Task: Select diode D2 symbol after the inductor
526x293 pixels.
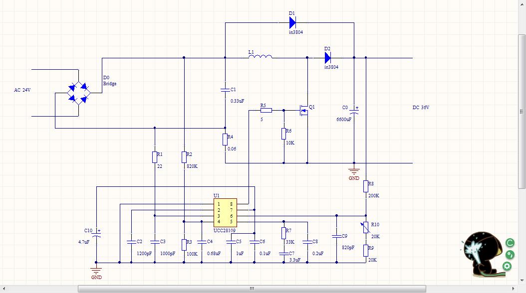Action: [x=328, y=58]
